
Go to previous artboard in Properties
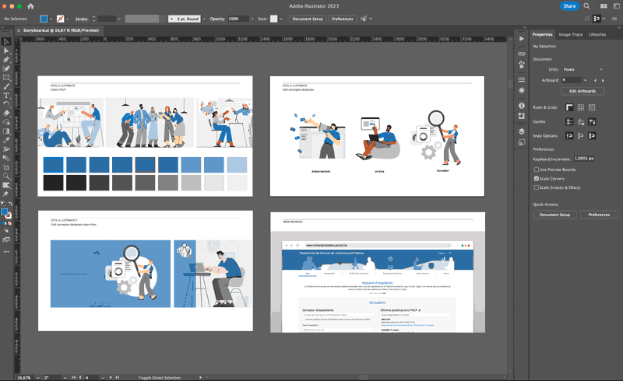[x=595, y=80]
